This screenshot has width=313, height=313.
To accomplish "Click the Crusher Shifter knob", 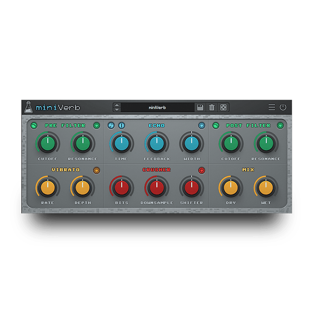I will tap(192, 188).
